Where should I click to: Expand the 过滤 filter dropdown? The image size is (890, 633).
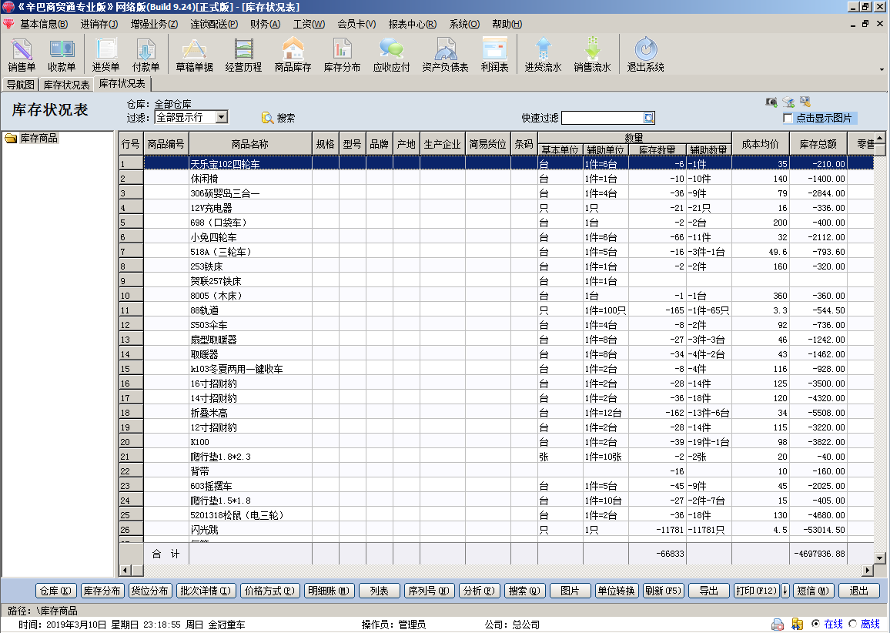click(x=221, y=117)
